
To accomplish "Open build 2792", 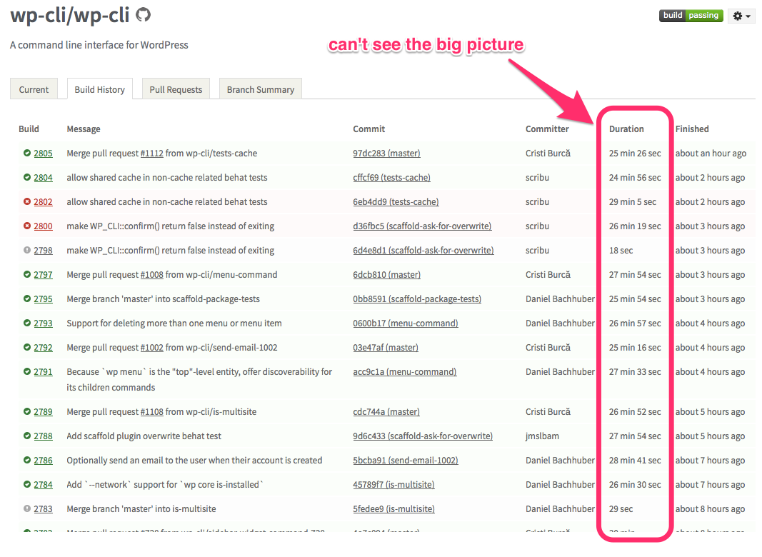I will 44,348.
